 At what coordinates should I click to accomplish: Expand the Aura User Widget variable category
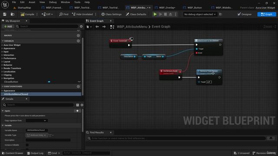pos(2,45)
